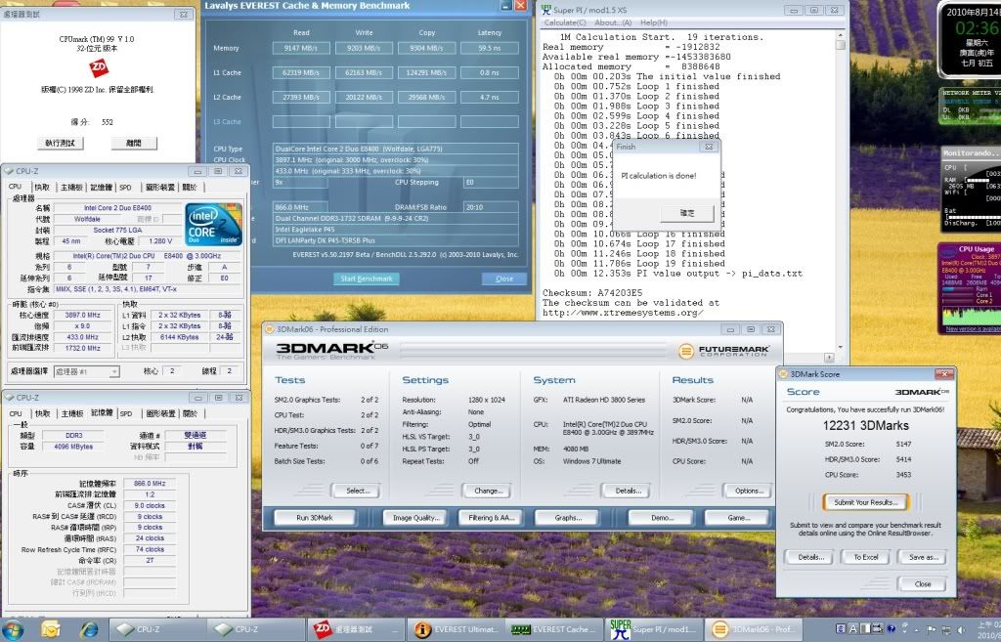This screenshot has height=642, width=1001.
Task: Switch to EVEREST Cache benchmark taskbar button
Action: [x=555, y=629]
